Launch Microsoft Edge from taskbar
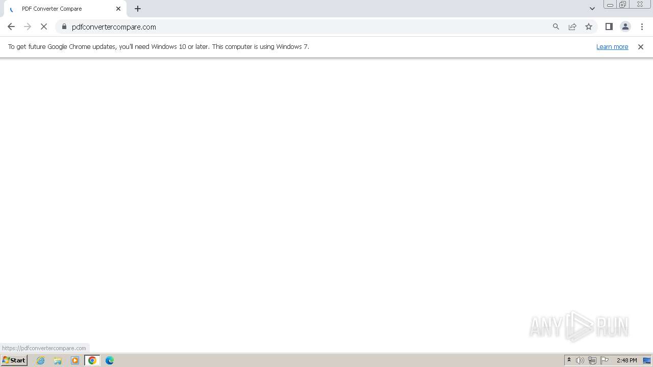653x367 pixels. point(110,360)
